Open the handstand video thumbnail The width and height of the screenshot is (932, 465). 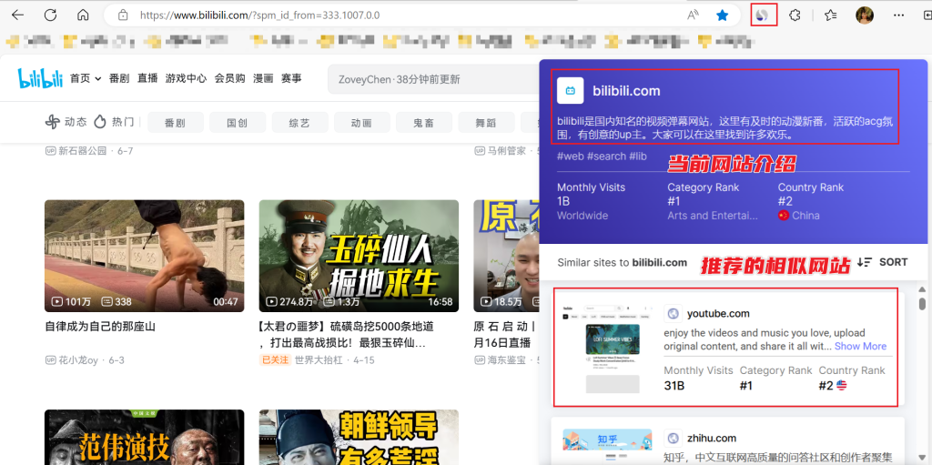pyautogui.click(x=145, y=256)
